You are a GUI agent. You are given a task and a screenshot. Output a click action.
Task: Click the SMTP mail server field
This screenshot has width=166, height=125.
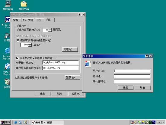pyautogui.click(x=60, y=68)
